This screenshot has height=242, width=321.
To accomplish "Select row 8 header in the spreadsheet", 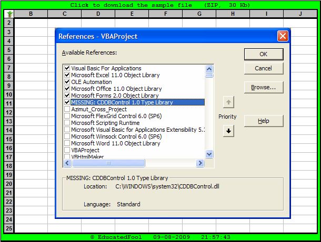I will tap(9, 77).
